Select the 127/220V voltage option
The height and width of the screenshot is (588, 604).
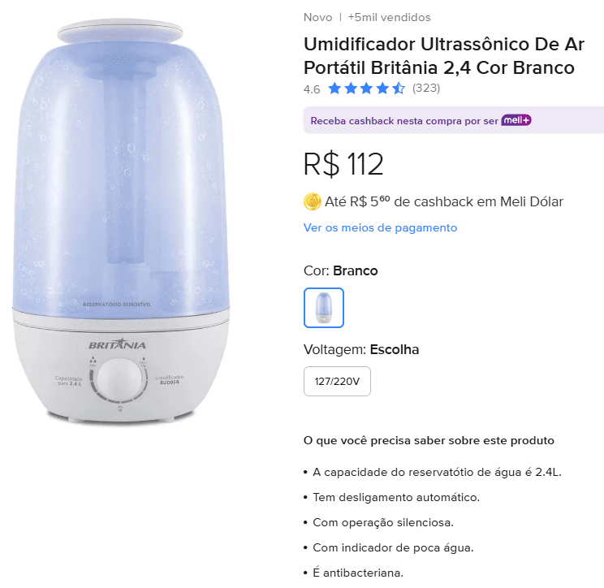click(x=337, y=381)
